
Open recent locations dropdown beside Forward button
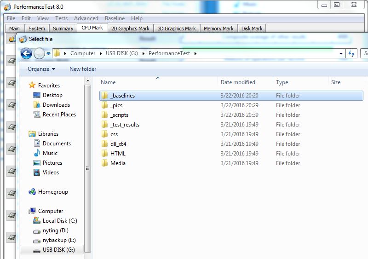(48, 54)
